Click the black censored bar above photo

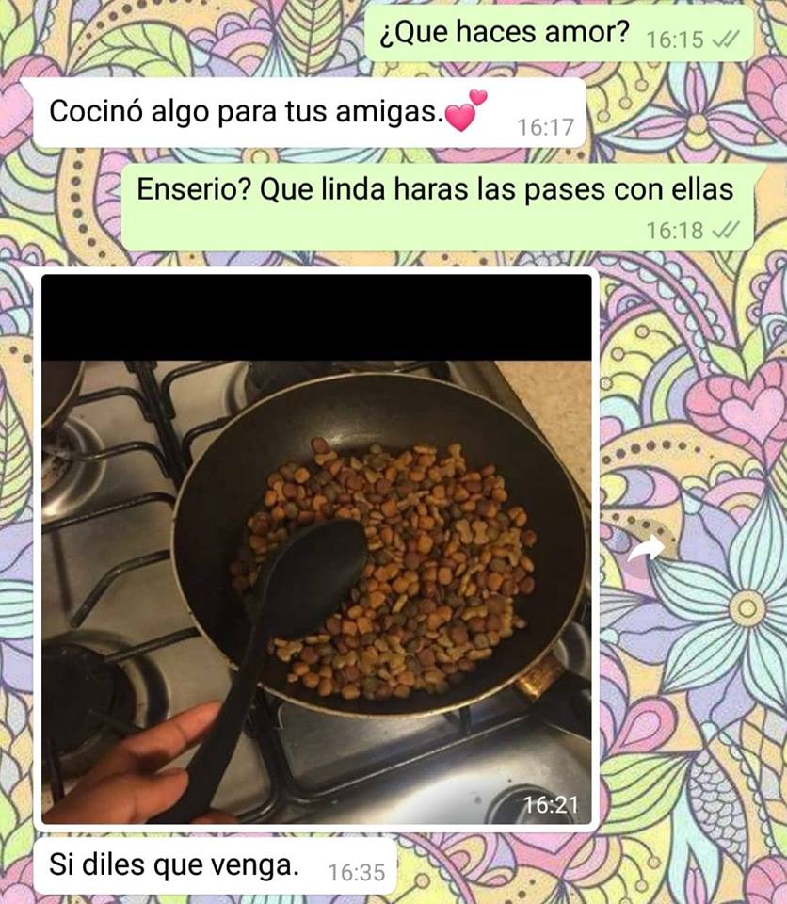click(x=316, y=317)
